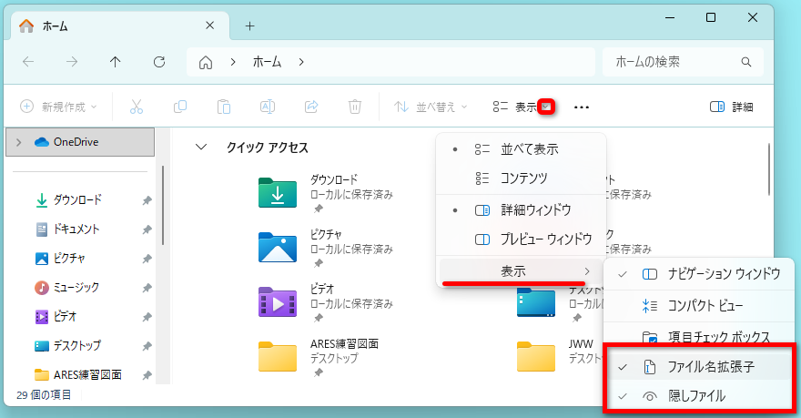Select ビデオ in navigation pane

pos(65,316)
